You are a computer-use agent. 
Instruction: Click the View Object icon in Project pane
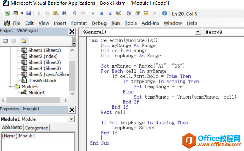tap(14, 41)
